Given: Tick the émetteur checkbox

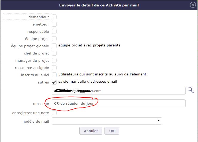Looking at the screenshot, I should pyautogui.click(x=54, y=24).
